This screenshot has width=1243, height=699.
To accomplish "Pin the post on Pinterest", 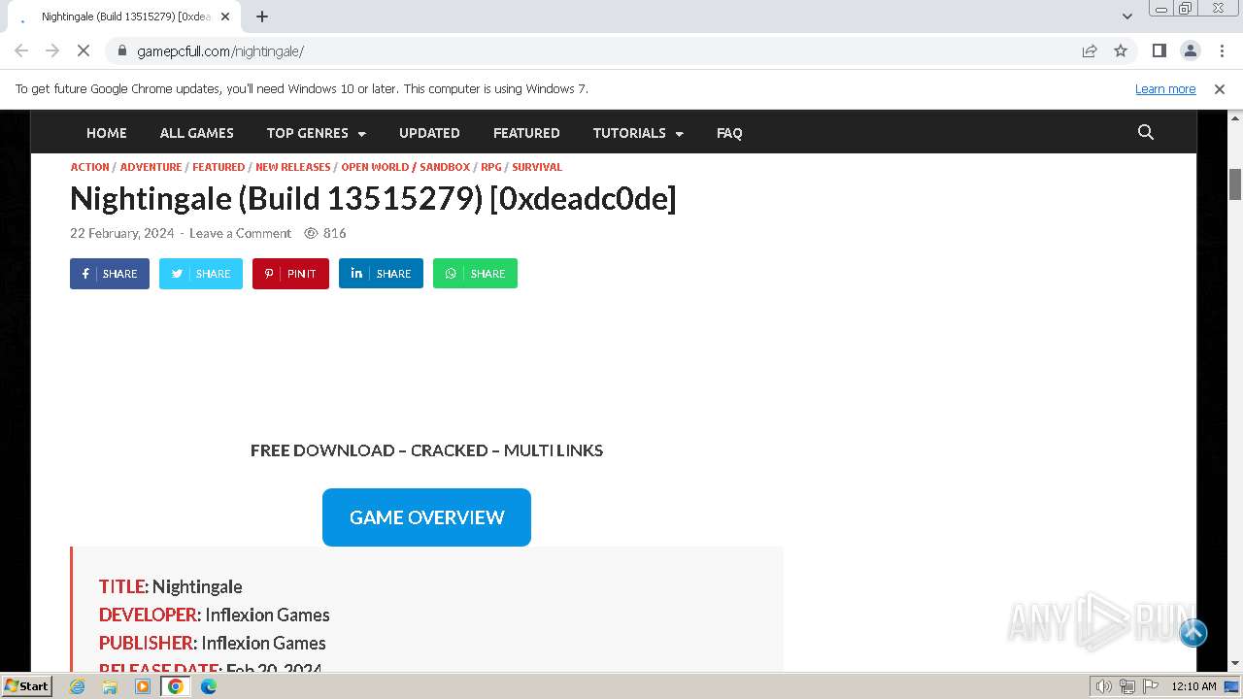I will click(290, 274).
